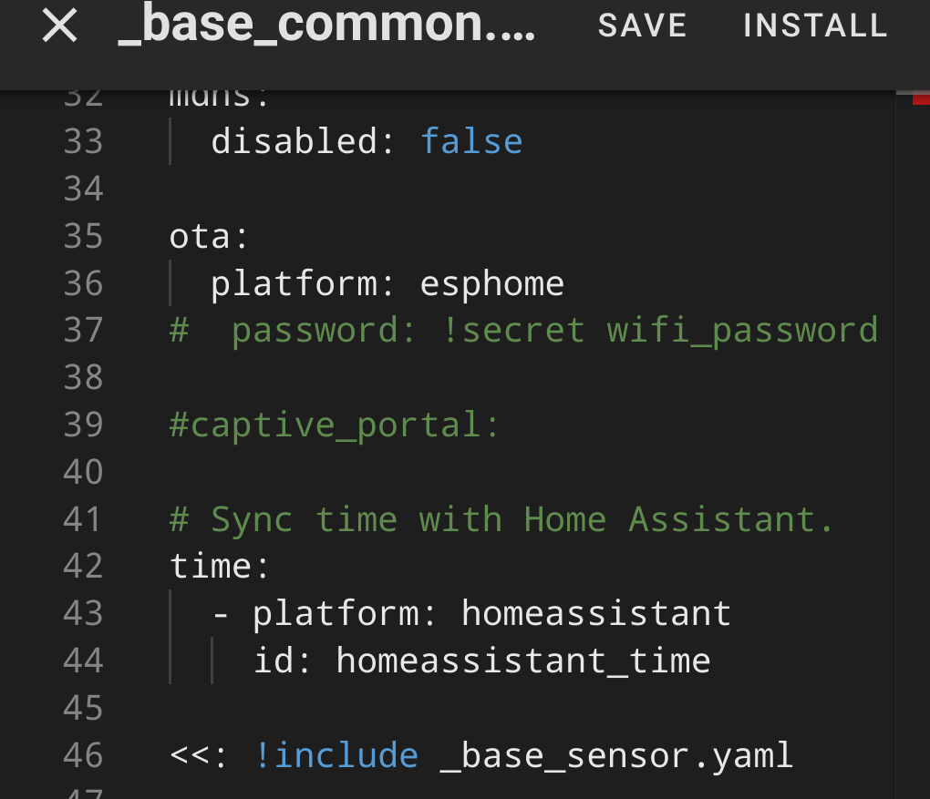This screenshot has width=930, height=799.
Task: Click the #captive_portal comment line
Action: tap(335, 425)
